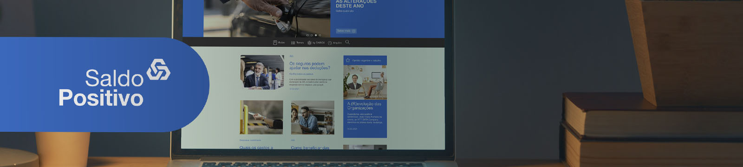
Task: Open the 'Quais os gastos a' article link
Action: pos(256,148)
